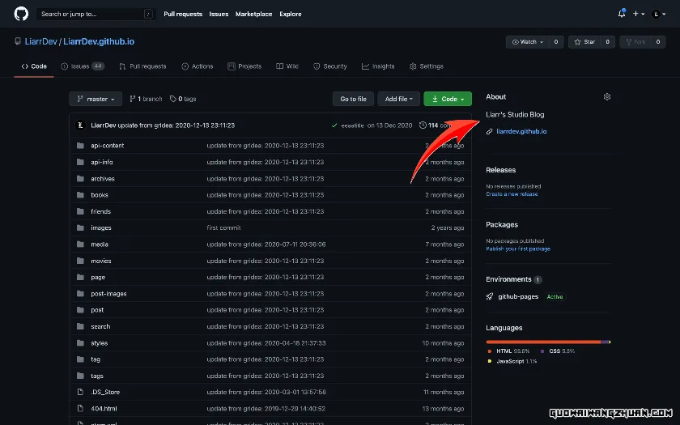Screen dimensions: 680x425
Task: Open Issues in top navigation
Action: pyautogui.click(x=219, y=14)
